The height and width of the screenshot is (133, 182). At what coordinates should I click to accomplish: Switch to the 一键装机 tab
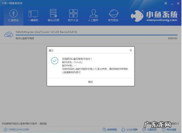click(33, 16)
